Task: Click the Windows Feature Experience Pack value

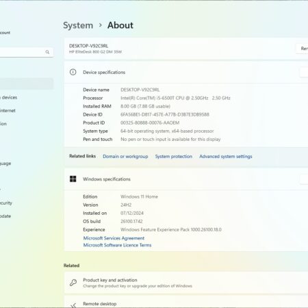Action: (171, 230)
